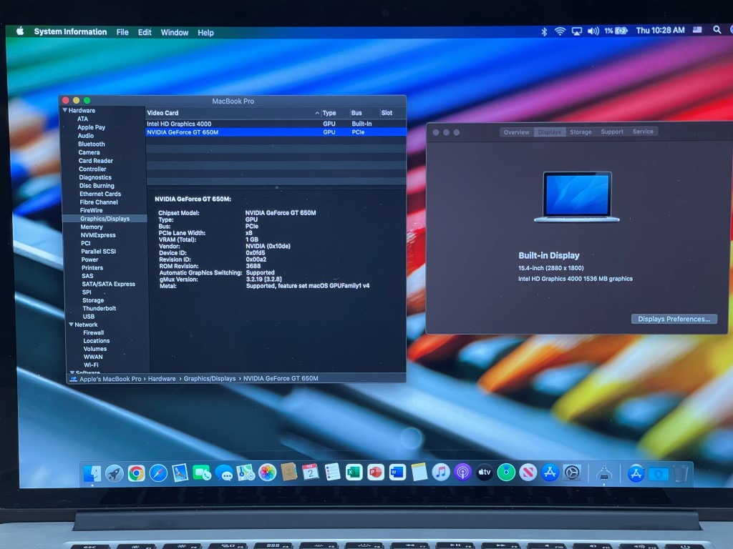Viewport: 733px width, 549px height.
Task: Open FaceTime from the dock
Action: (202, 473)
